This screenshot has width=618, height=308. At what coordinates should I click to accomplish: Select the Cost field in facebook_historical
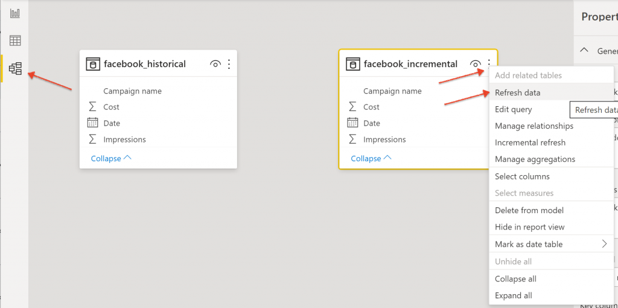point(111,107)
